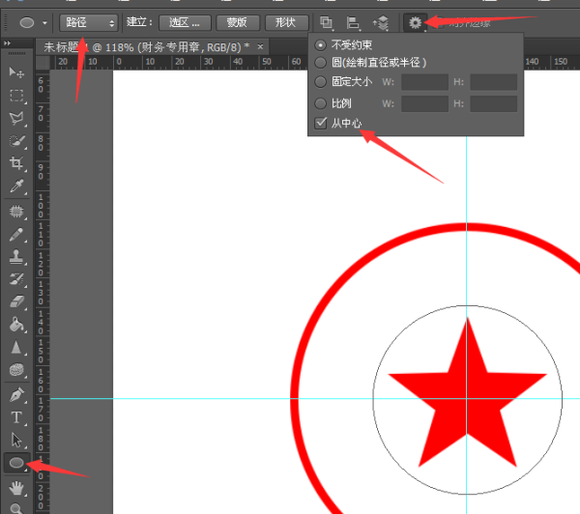580x514 pixels.
Task: Click the red five-pointed star on canvas
Action: click(x=467, y=396)
